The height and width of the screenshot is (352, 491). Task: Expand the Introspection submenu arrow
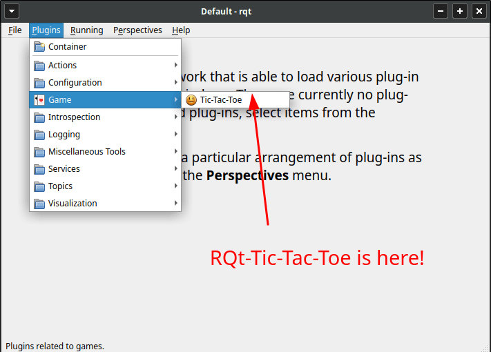click(x=175, y=117)
